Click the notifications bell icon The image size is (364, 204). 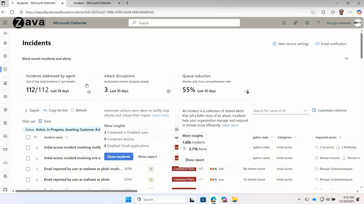coord(284,23)
